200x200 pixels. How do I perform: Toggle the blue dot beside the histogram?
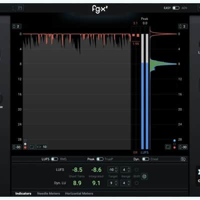tap(174, 140)
